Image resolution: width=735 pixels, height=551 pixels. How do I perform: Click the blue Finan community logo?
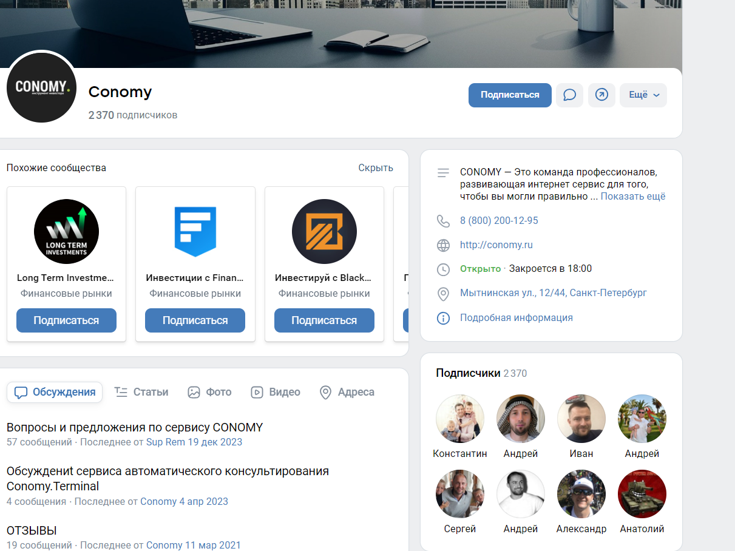click(x=195, y=231)
